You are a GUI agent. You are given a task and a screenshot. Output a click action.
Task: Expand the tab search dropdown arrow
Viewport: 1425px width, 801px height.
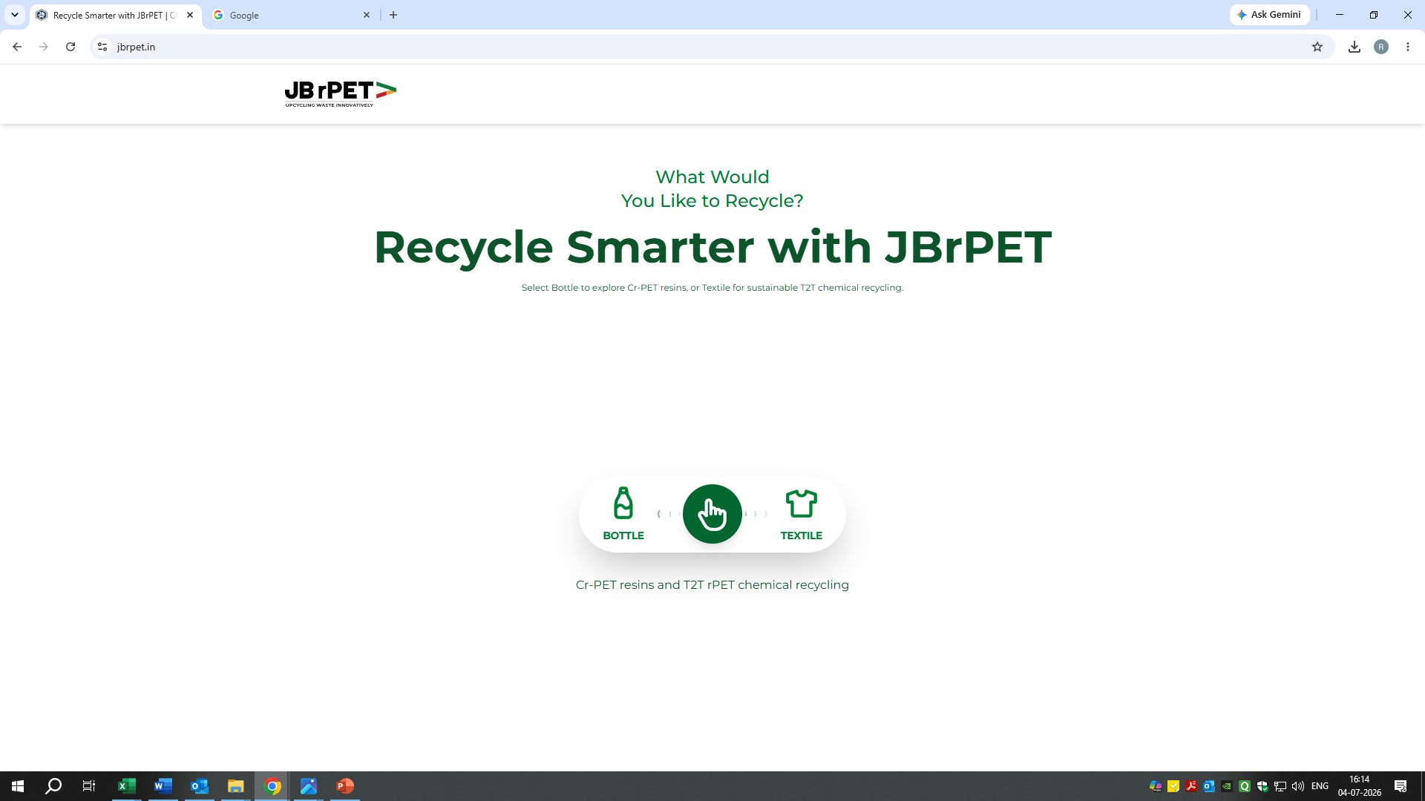tap(14, 15)
